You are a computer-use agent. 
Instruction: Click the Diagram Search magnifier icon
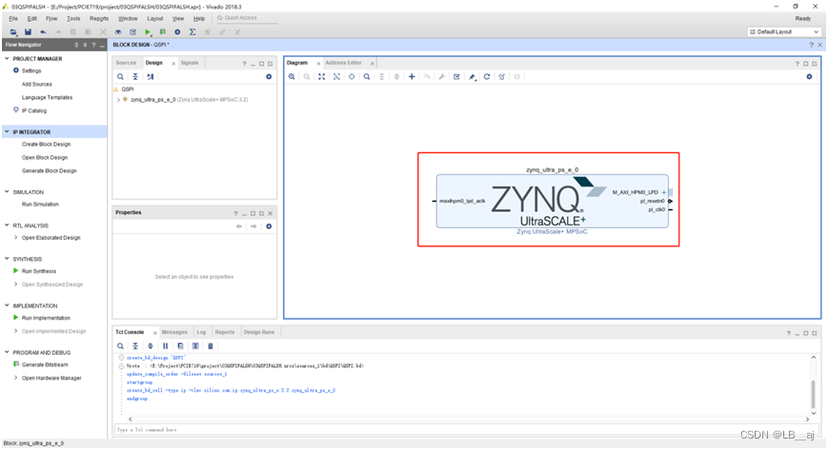click(x=367, y=76)
